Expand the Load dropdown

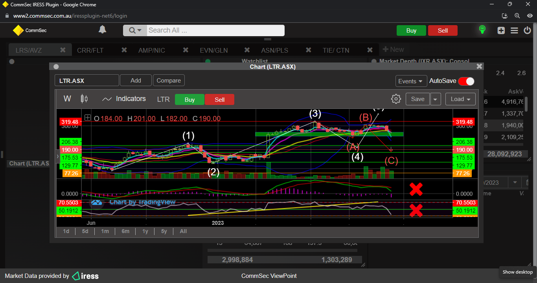460,99
